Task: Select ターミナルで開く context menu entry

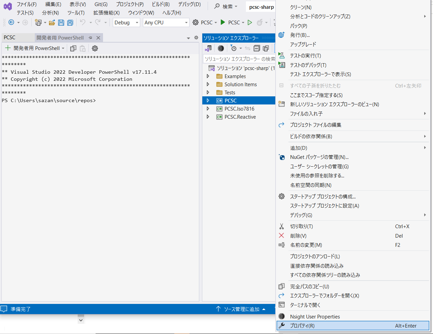Action: point(353,305)
